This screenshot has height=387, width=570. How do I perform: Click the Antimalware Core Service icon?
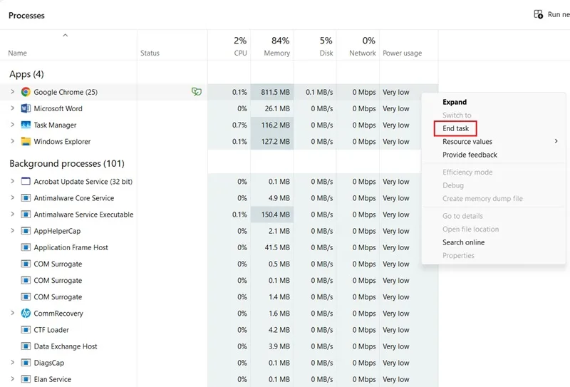pyautogui.click(x=26, y=198)
